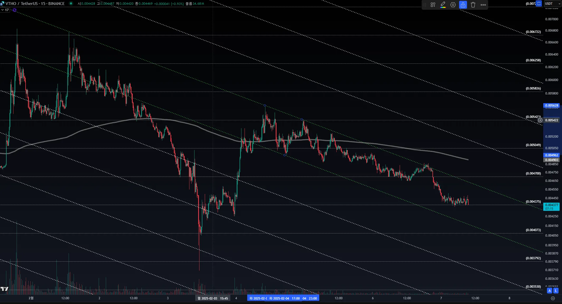
Task: Click the Fib level label (0.006722)
Action: pos(533,32)
